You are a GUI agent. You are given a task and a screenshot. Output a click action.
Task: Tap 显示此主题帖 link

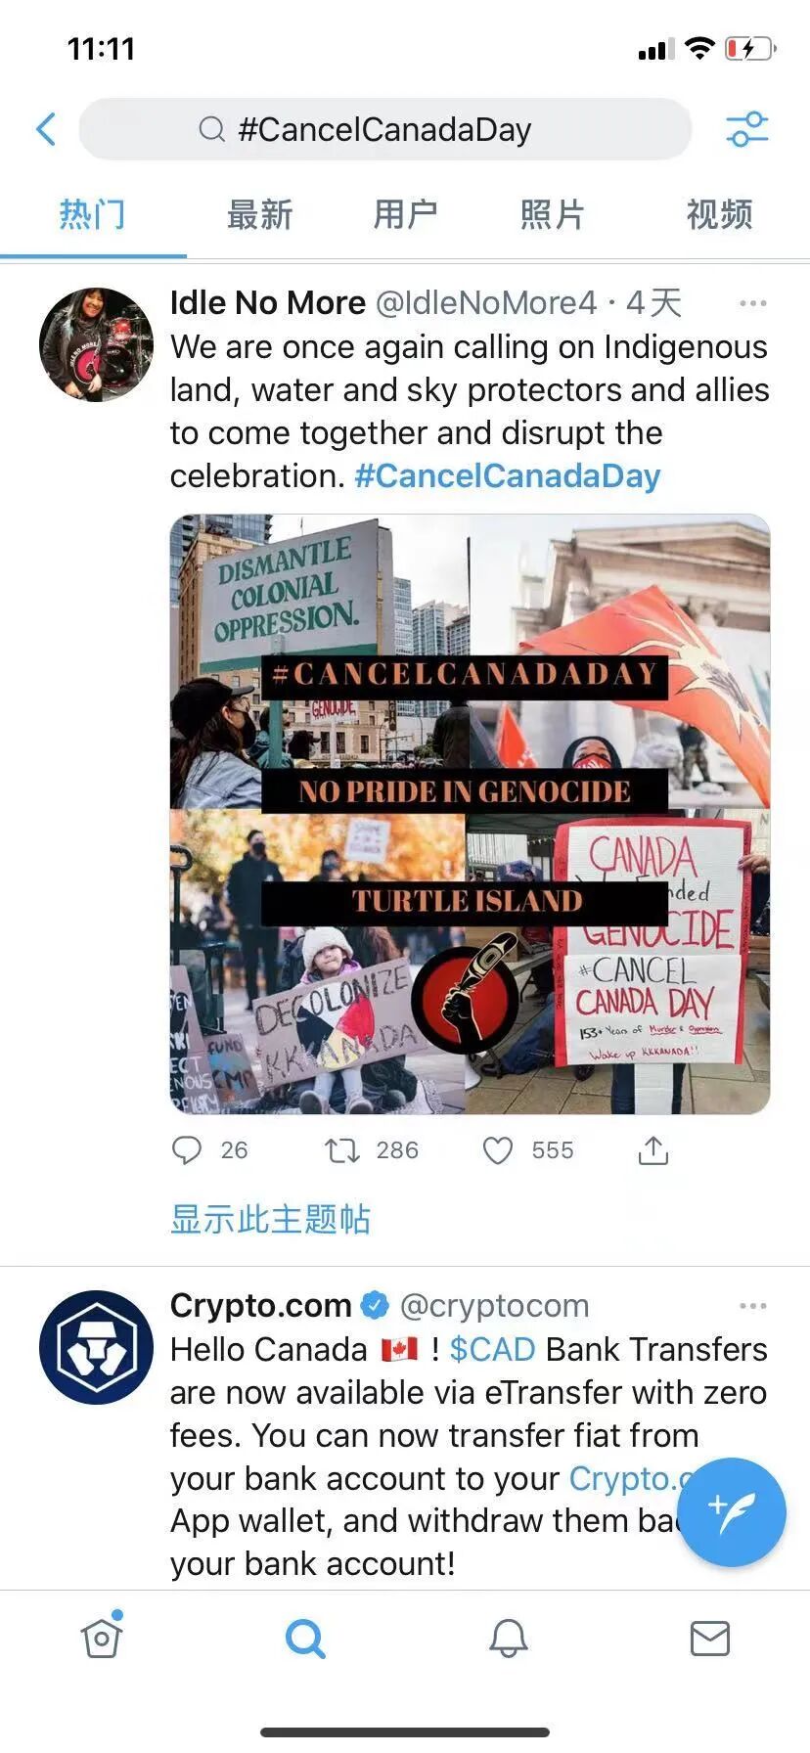pos(270,1219)
